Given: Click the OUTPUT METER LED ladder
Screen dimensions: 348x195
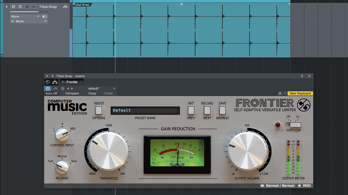Looking at the screenshot, I should click(293, 157).
